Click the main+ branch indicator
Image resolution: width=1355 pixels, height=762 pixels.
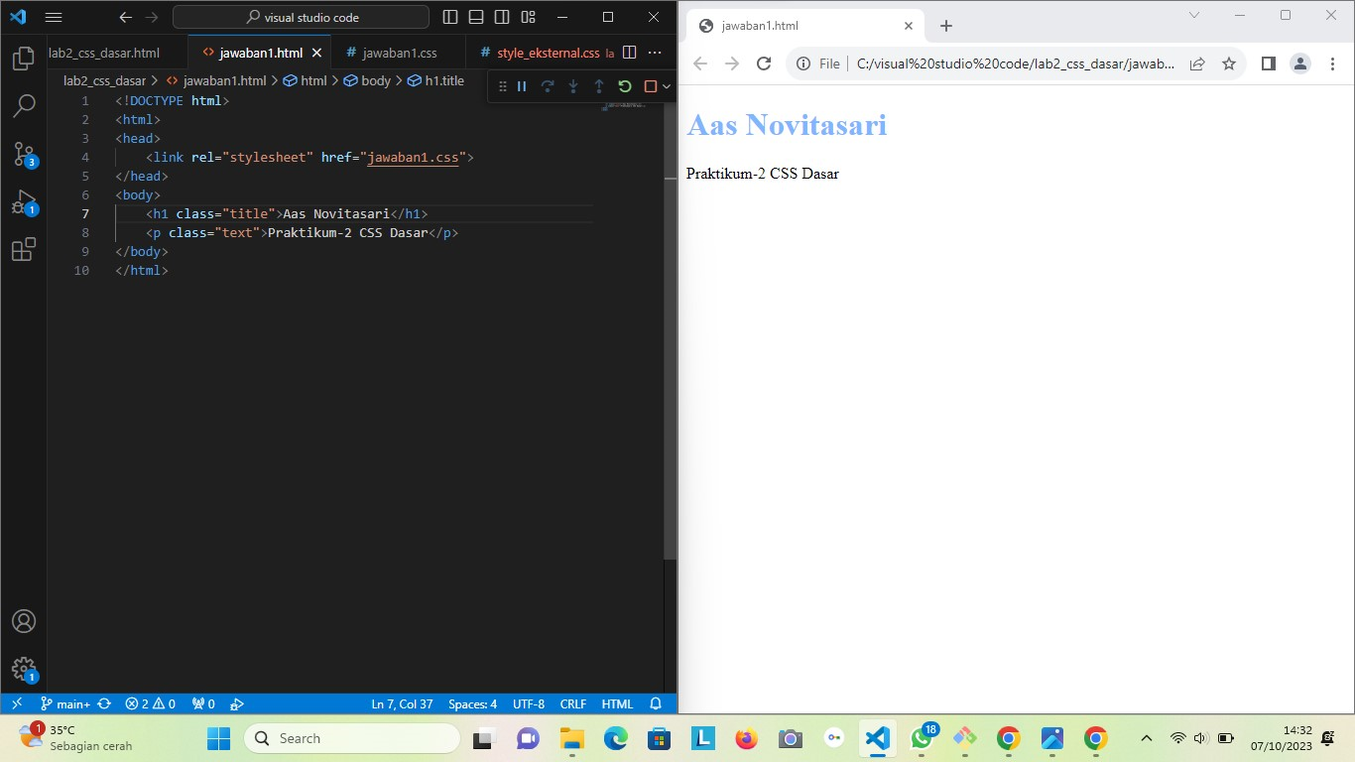(x=66, y=703)
